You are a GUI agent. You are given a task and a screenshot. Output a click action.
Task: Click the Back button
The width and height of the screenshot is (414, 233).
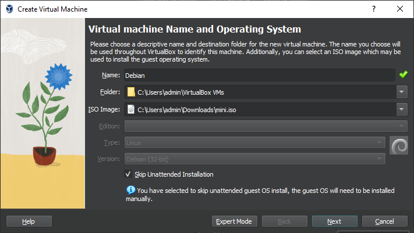point(284,221)
